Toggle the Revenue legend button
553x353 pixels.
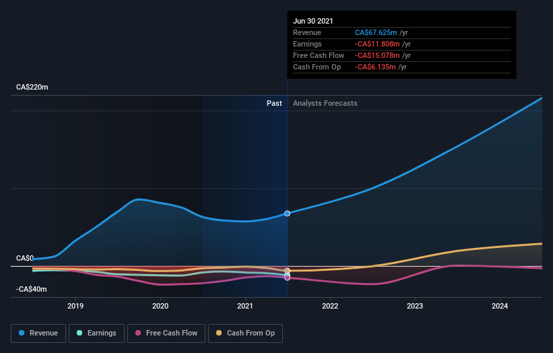38,333
